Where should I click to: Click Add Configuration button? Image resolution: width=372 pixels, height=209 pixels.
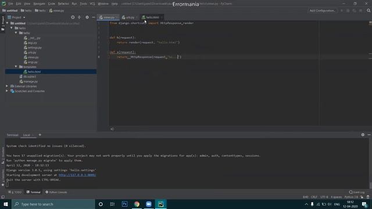pyautogui.click(x=323, y=10)
